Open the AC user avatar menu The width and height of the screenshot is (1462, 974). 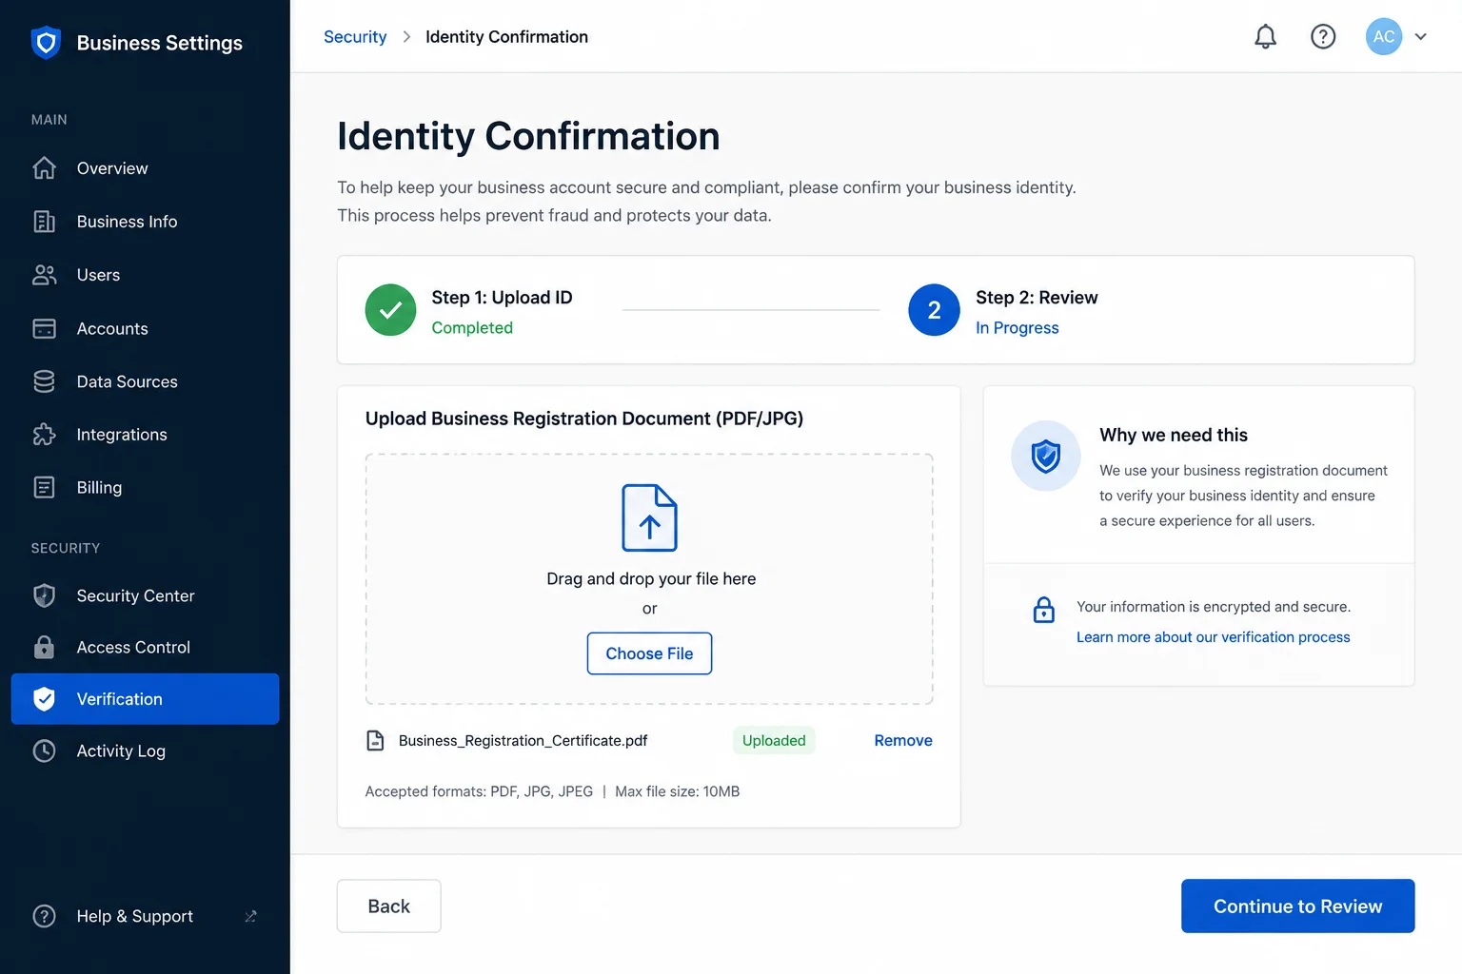point(1384,37)
